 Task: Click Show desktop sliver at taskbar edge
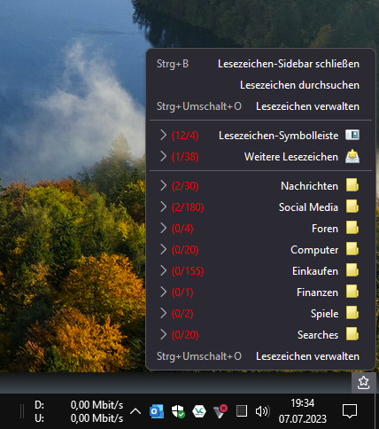(377, 411)
